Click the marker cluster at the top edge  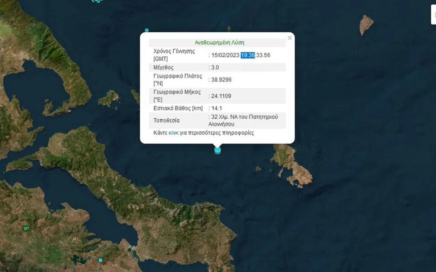[97, 1]
